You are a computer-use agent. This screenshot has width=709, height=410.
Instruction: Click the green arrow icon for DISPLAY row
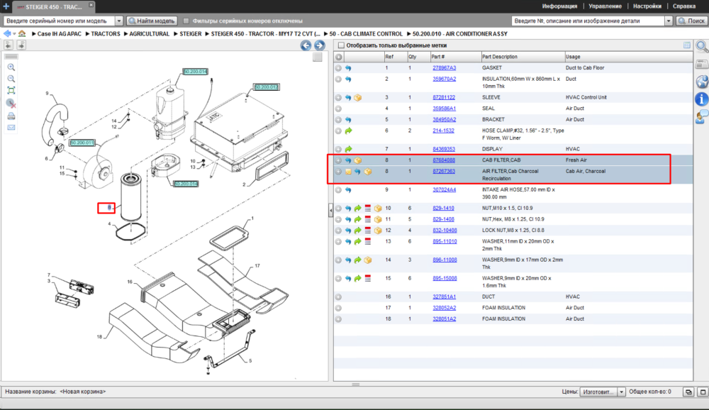(348, 150)
